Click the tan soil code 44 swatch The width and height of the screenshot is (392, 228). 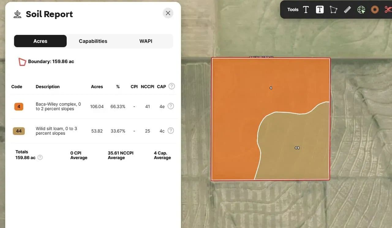click(x=19, y=131)
